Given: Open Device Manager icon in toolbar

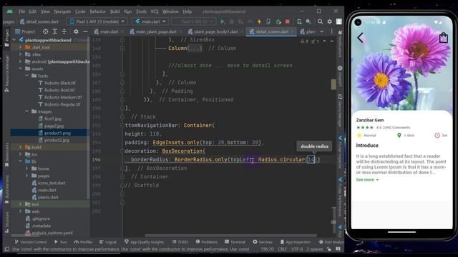Looking at the screenshot, I should tap(299, 21).
